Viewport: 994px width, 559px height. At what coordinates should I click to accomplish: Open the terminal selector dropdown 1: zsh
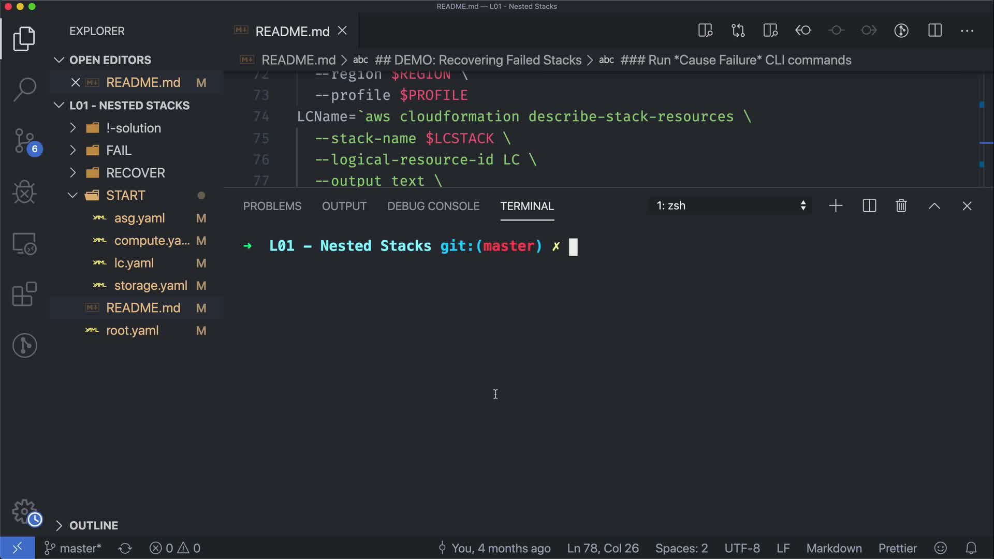(x=730, y=206)
